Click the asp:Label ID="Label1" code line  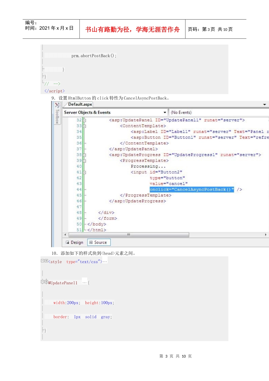[x=200, y=132]
